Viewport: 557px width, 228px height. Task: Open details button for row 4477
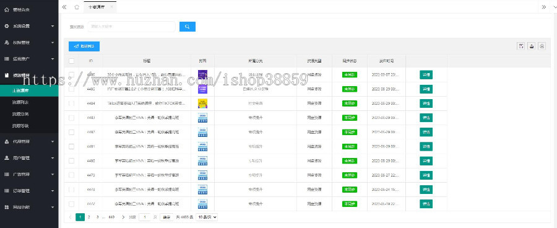[426, 204]
